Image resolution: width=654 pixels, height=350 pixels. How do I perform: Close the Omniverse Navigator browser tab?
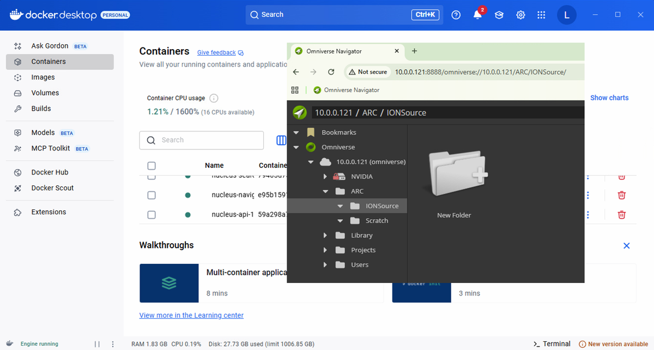point(396,51)
